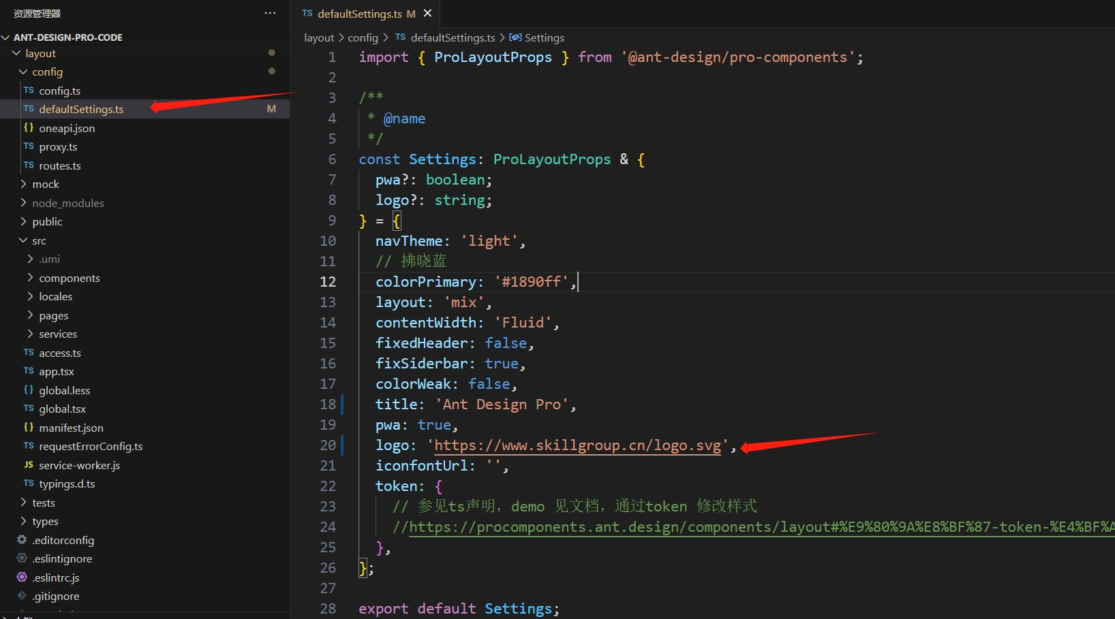The image size is (1115, 619).
Task: Open the config breadcrumb segment
Action: pyautogui.click(x=363, y=37)
